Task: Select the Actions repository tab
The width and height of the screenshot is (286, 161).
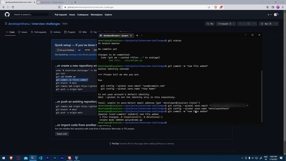Action: (55, 32)
